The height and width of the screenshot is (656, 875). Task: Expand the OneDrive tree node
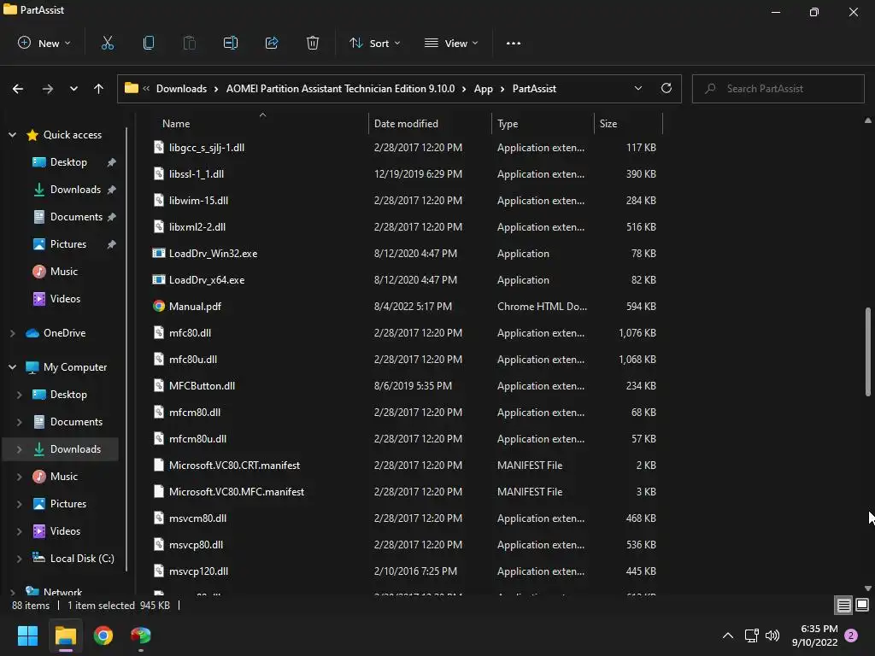(12, 333)
